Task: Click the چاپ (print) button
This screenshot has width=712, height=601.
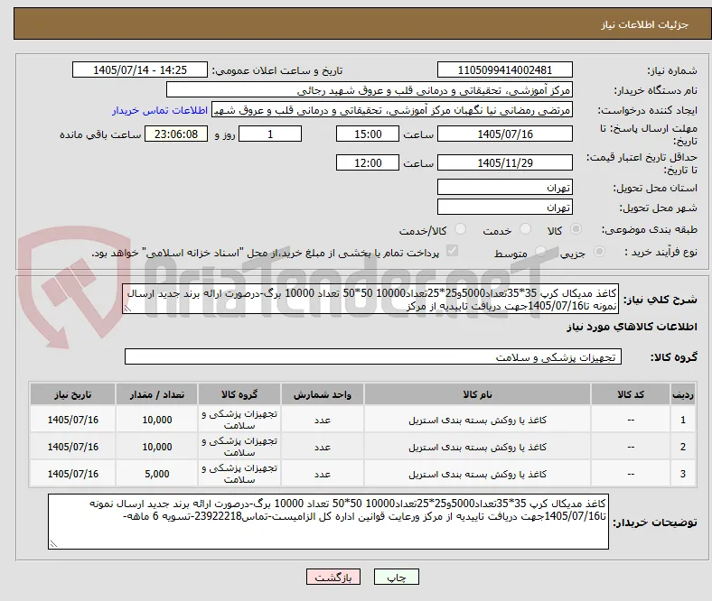Action: [x=396, y=577]
